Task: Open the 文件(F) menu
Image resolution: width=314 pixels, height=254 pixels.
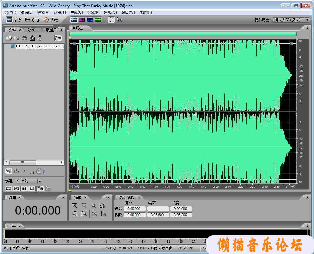Action: click(x=10, y=12)
